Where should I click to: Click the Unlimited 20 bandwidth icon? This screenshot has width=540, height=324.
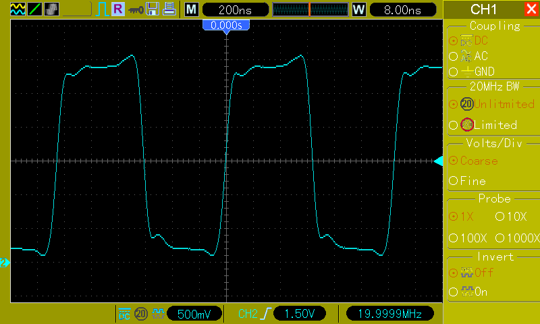pyautogui.click(x=467, y=104)
